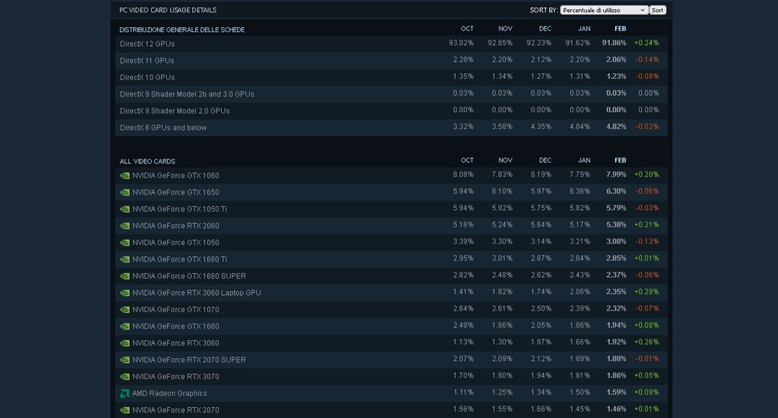
Task: Select the DirectX 12 GPUs row
Action: tap(391, 44)
